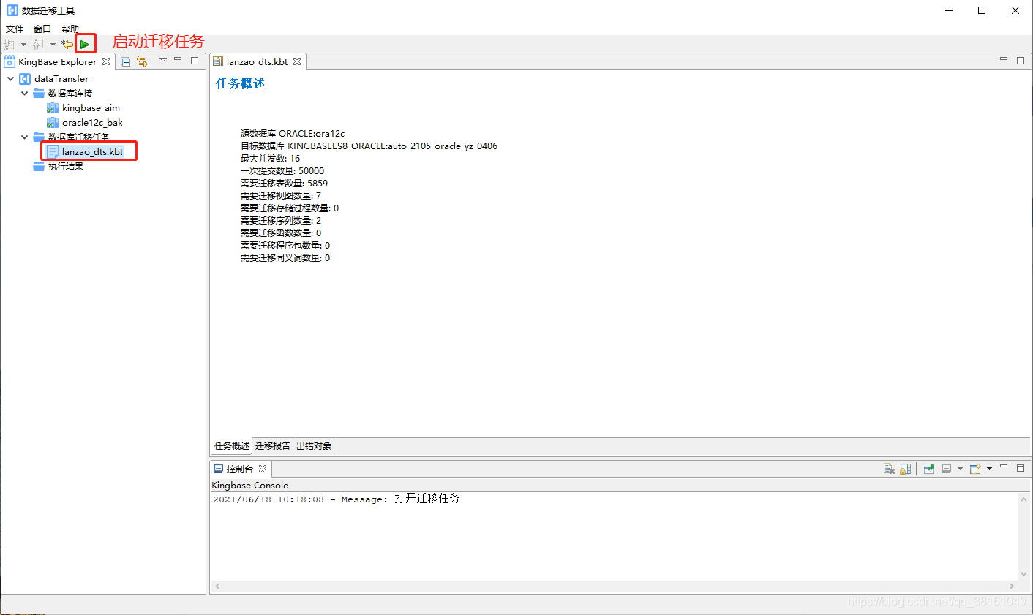The image size is (1033, 615).
Task: Click the export toolbar icon with up arrow
Action: click(x=38, y=45)
